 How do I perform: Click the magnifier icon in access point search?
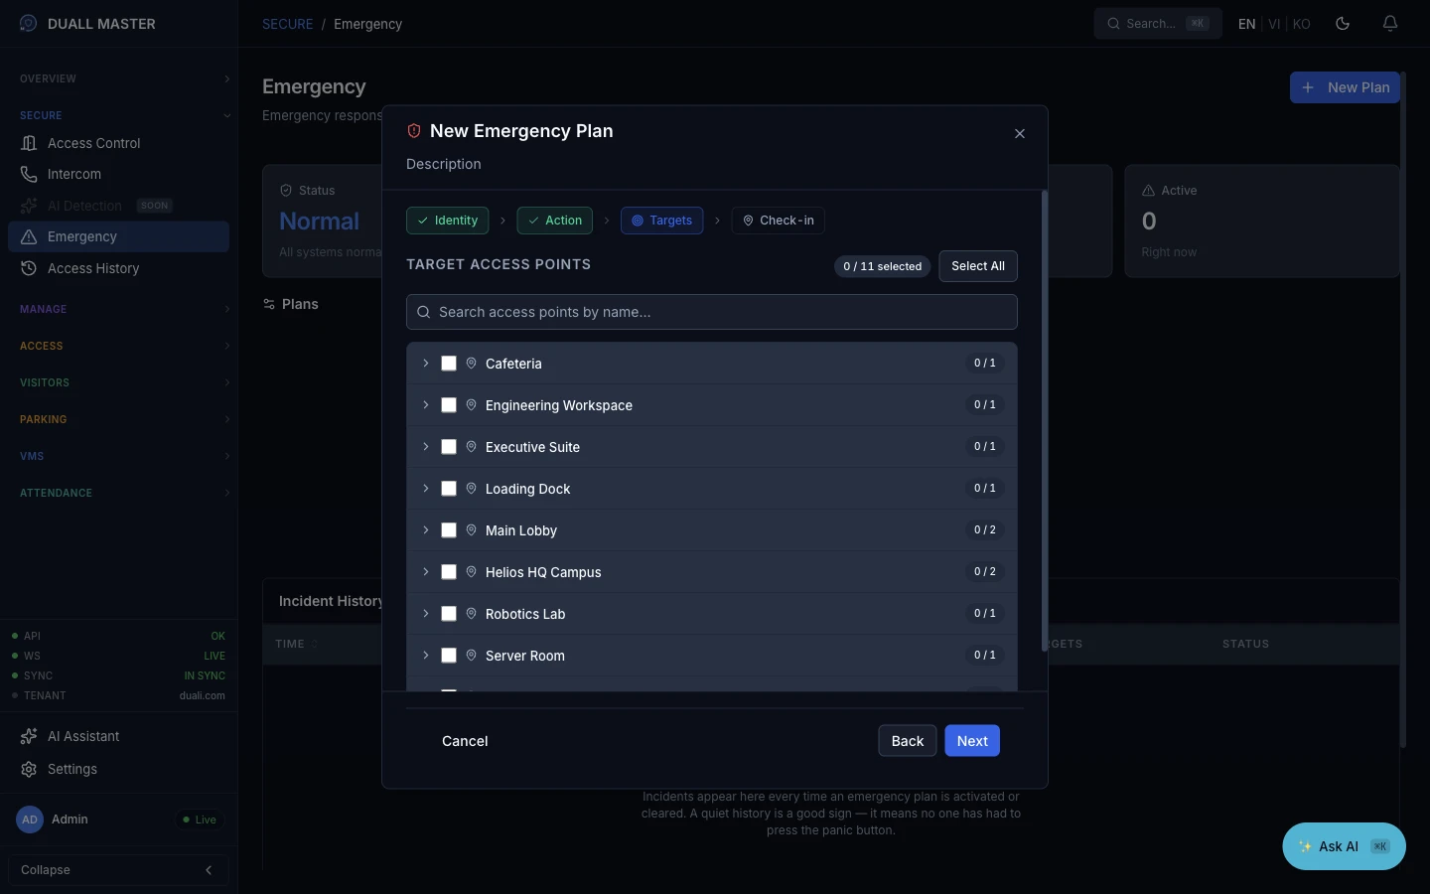424,312
